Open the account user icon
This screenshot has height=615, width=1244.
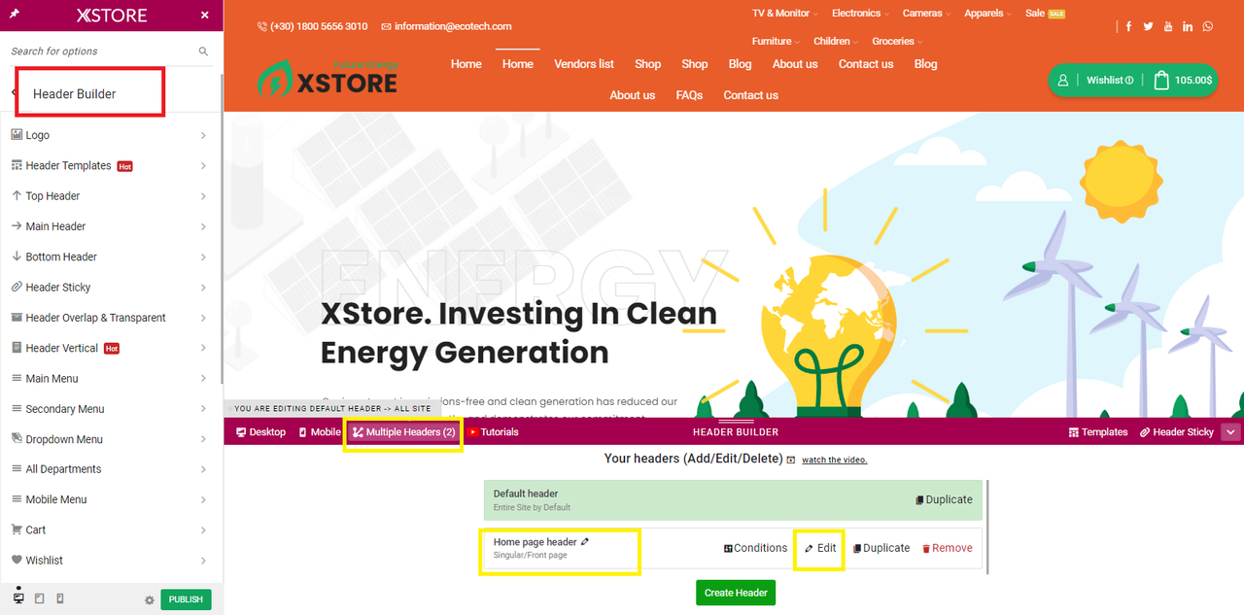coord(1063,81)
